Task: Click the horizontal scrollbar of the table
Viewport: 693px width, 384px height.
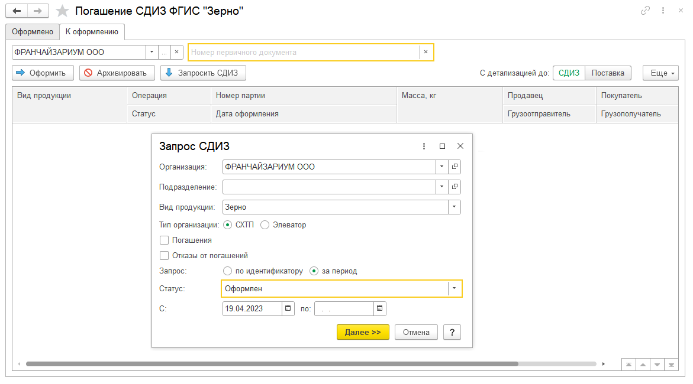Action: tap(272, 364)
